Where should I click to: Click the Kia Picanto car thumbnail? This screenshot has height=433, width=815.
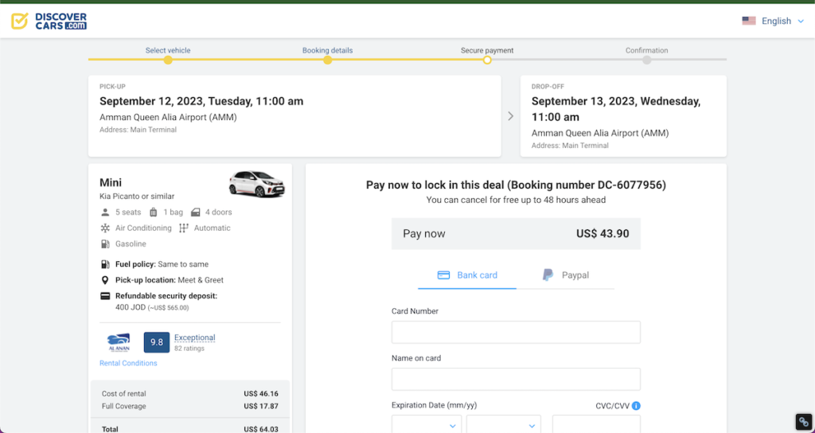tap(257, 184)
